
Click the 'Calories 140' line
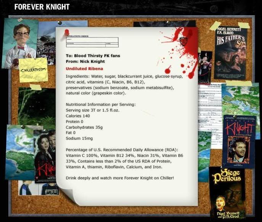78,116
